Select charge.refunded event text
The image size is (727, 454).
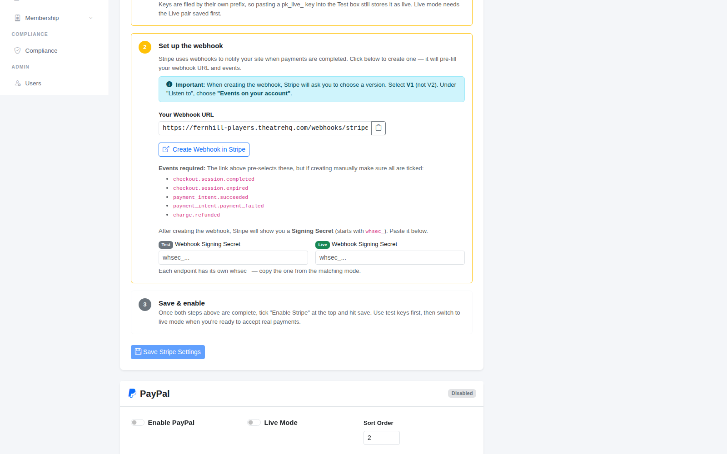point(196,215)
